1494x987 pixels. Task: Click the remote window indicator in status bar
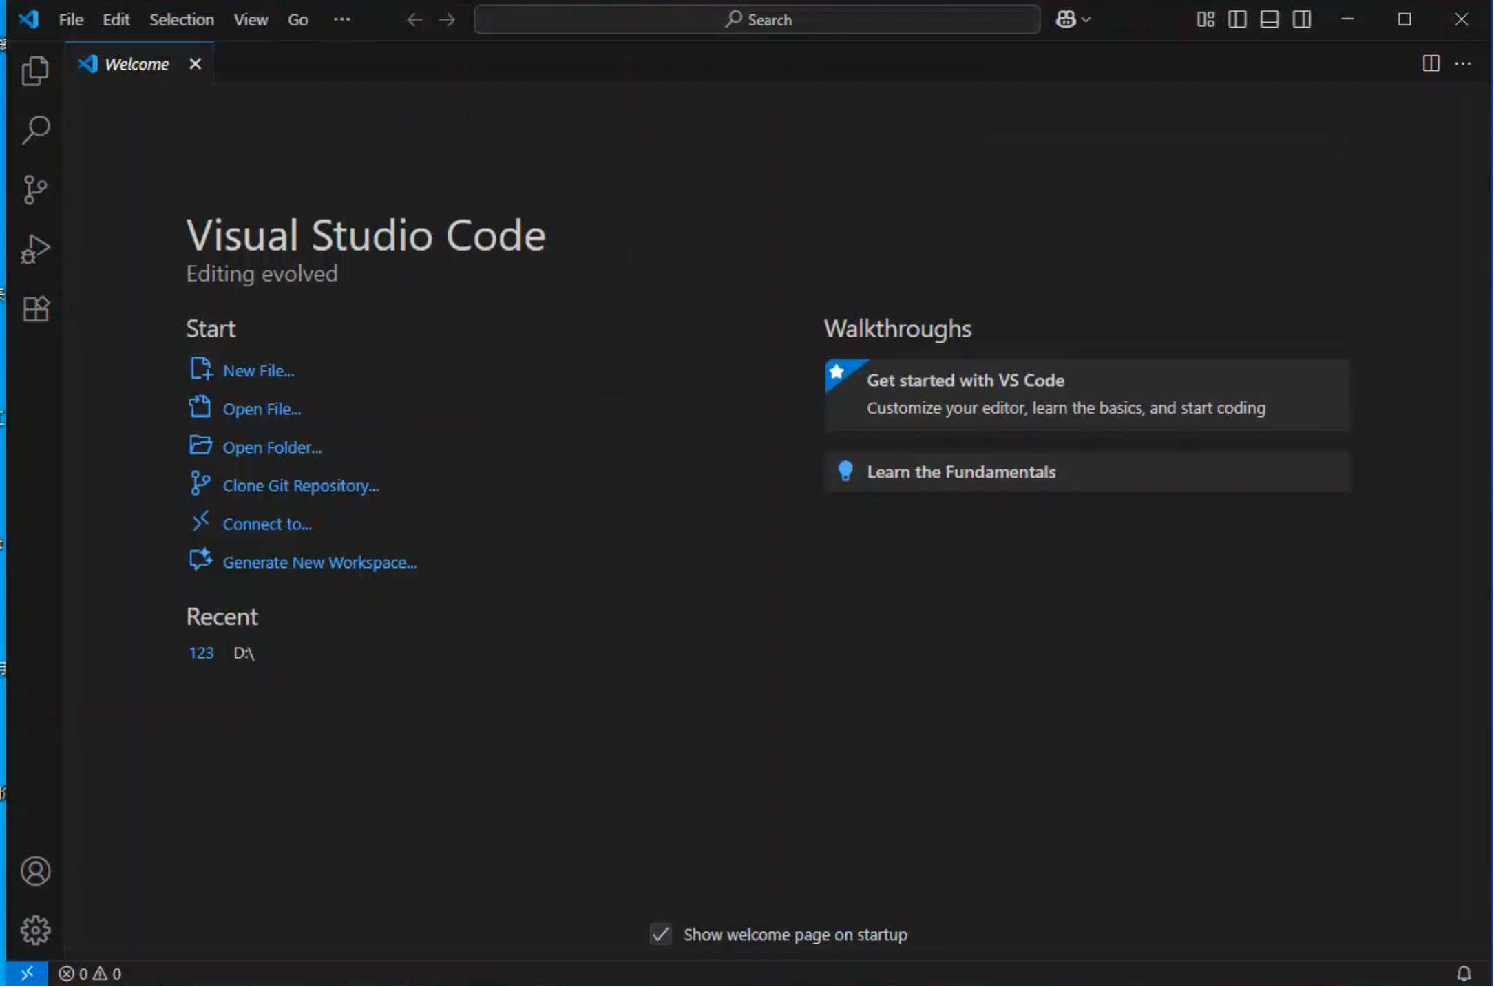click(27, 973)
